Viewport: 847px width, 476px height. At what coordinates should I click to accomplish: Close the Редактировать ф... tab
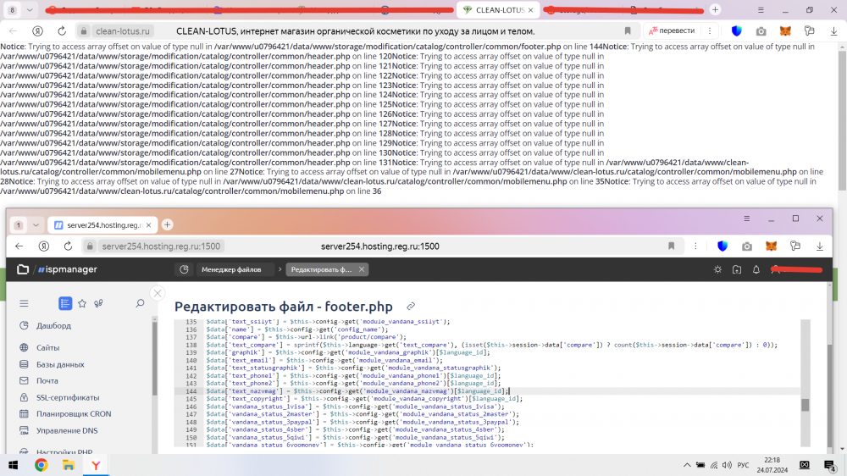point(362,269)
